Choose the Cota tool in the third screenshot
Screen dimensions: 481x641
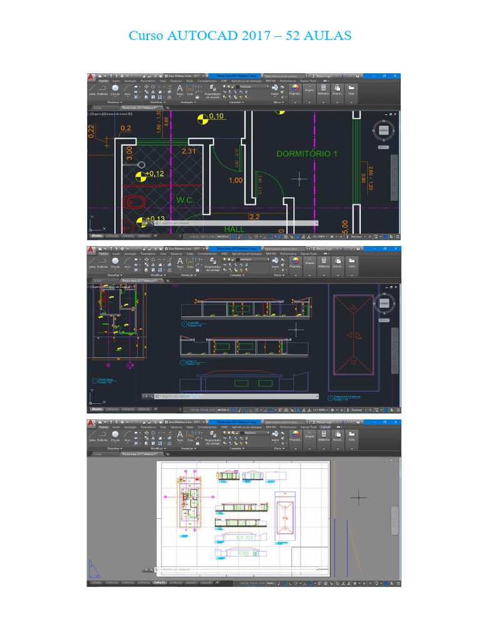190,436
